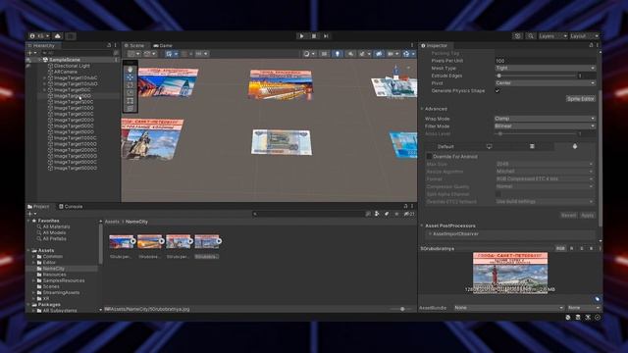
Task: Select the Rotate tool in Scene overlay
Action: point(131,85)
